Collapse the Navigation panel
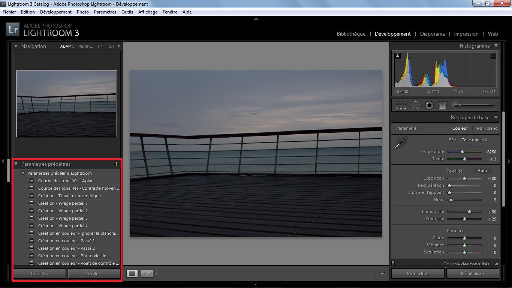 pyautogui.click(x=16, y=46)
